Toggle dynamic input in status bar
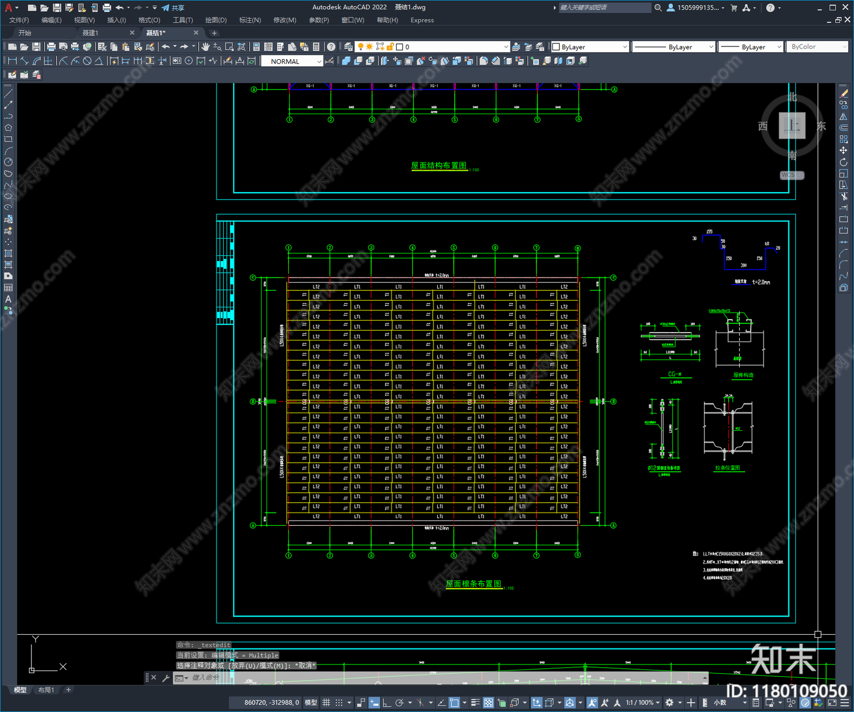854x712 pixels. pyautogui.click(x=374, y=702)
